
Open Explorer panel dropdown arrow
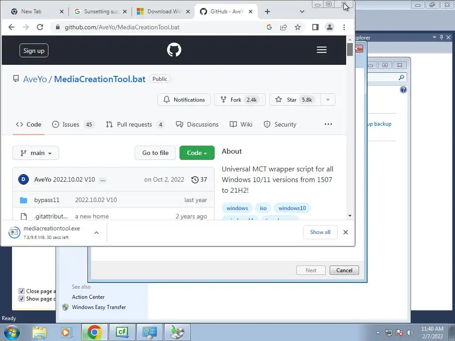click(435, 37)
